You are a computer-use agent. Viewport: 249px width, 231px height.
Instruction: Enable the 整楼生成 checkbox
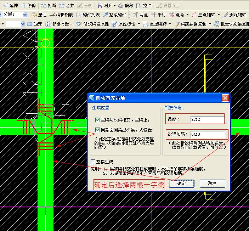93,162
